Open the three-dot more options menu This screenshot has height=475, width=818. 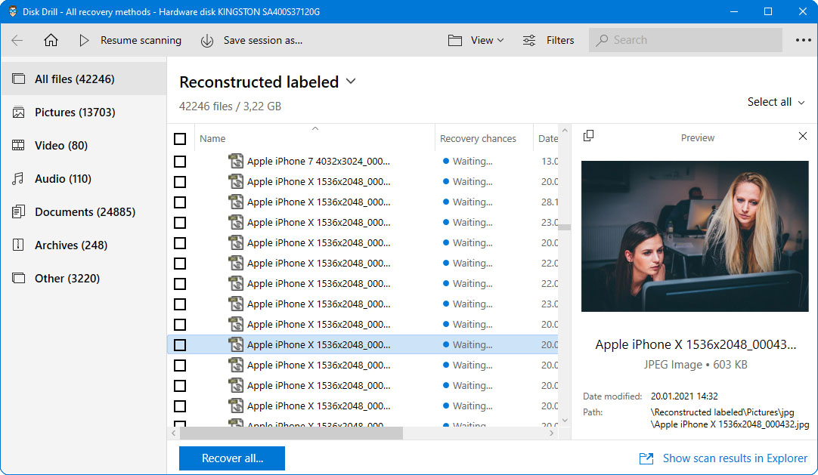(x=803, y=41)
